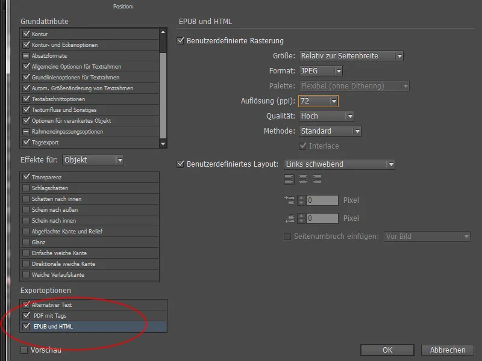Screen dimensions: 482x361
Task: Toggle the Absatzformate checkbox
Action: click(x=27, y=55)
